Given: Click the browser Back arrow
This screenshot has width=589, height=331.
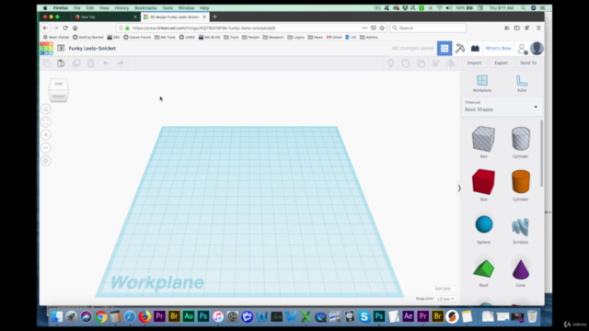Looking at the screenshot, I should [45, 28].
